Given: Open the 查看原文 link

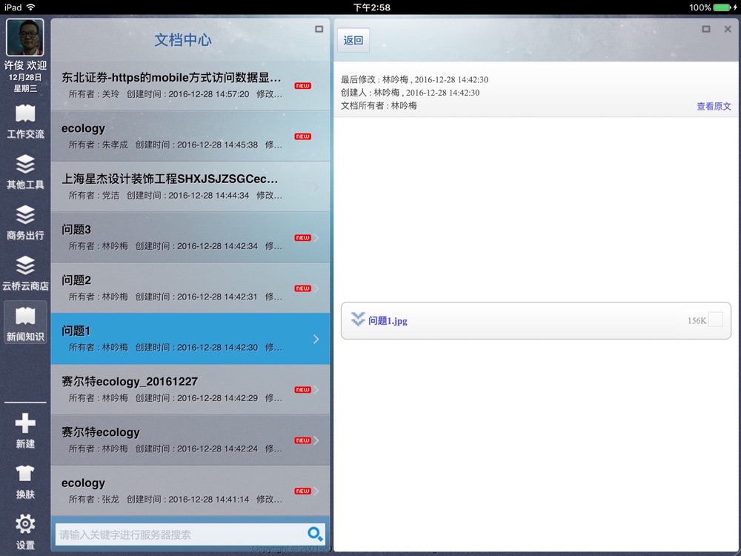Looking at the screenshot, I should click(x=714, y=106).
